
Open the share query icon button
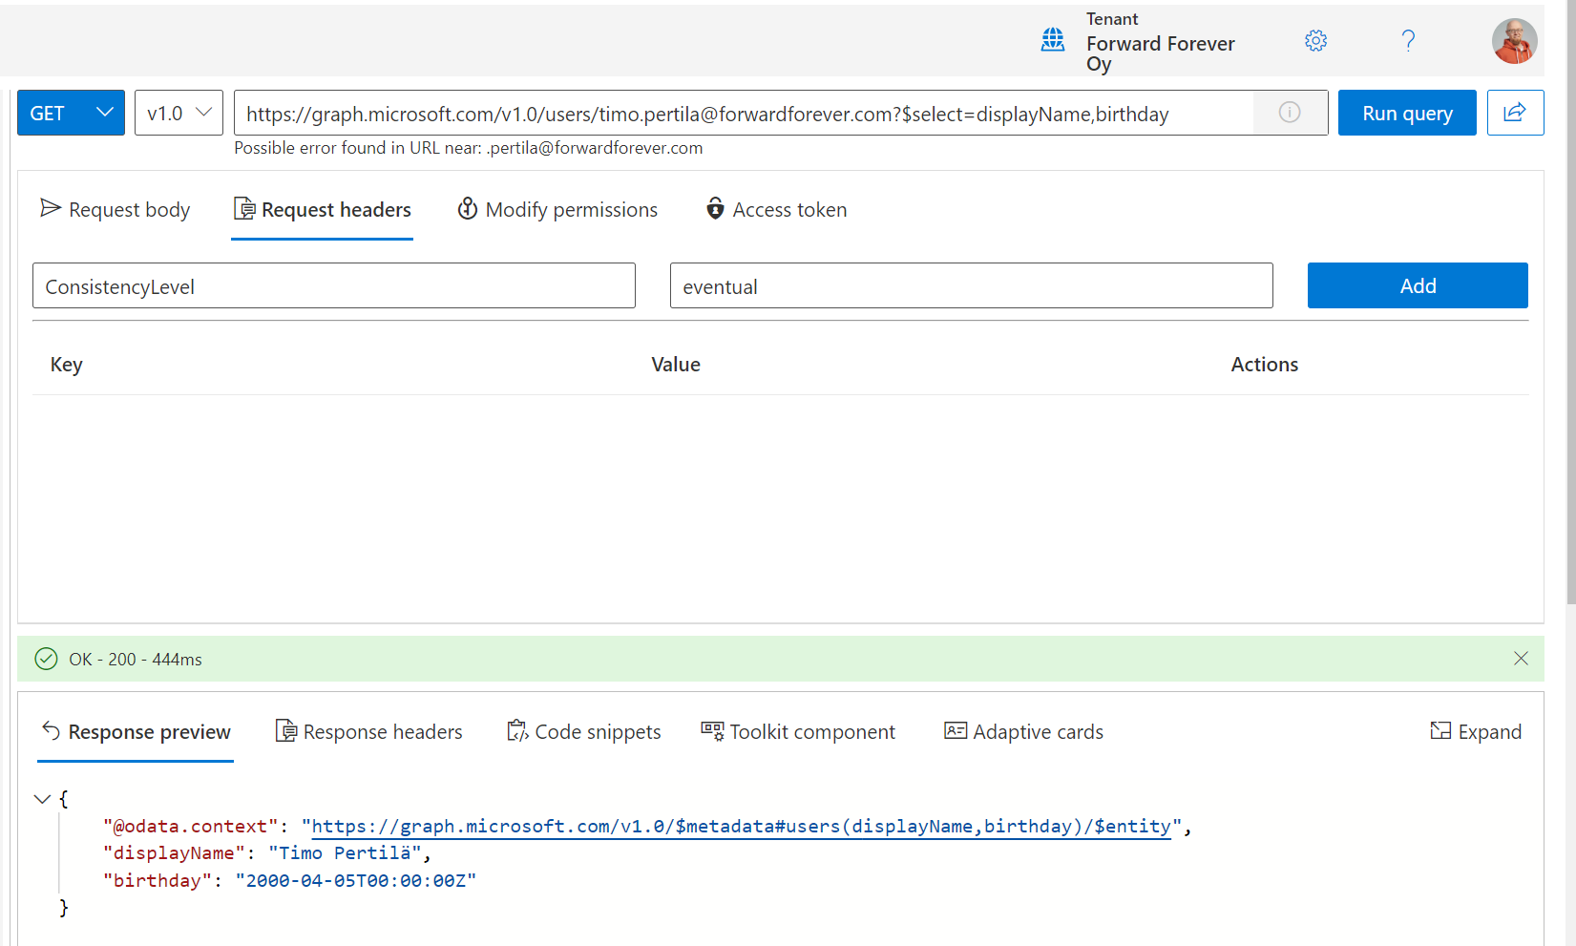point(1514,113)
